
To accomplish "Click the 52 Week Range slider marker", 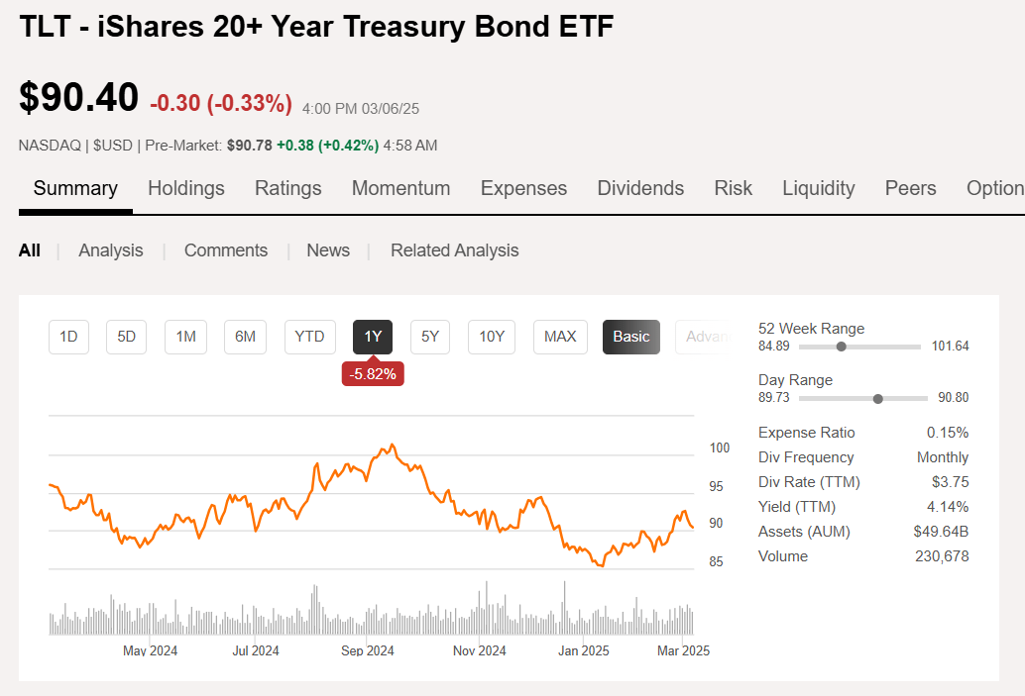I will tap(841, 347).
